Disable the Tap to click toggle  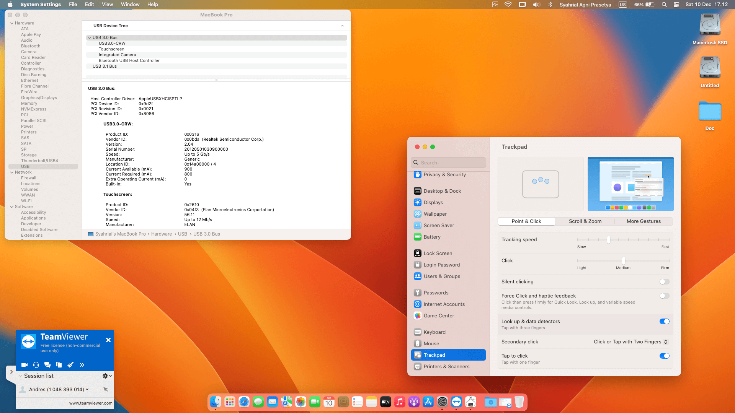(x=664, y=356)
